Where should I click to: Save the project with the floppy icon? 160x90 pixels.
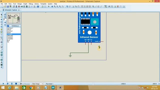[x=8, y=6]
